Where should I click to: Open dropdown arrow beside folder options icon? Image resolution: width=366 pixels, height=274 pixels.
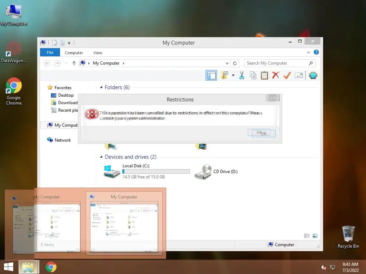[x=233, y=75]
